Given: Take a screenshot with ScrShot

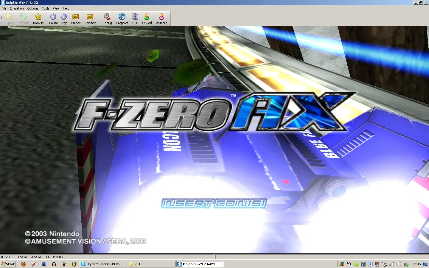Looking at the screenshot, I should 90,19.
